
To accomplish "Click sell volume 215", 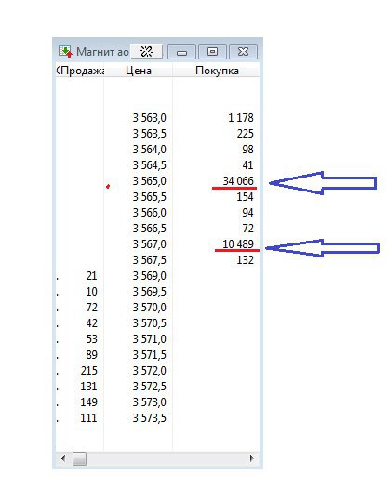I will pyautogui.click(x=88, y=371).
